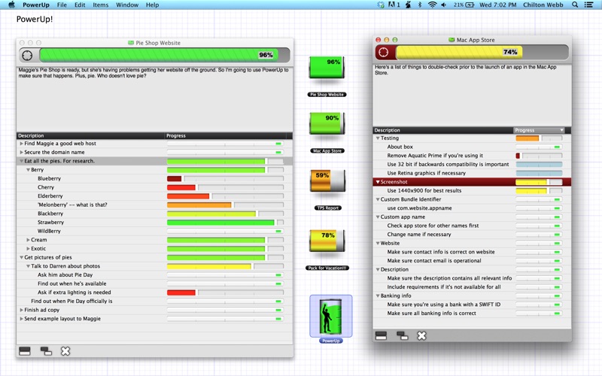Adjust Cherry progress bar
Screen dimensions: 602x376
point(225,187)
